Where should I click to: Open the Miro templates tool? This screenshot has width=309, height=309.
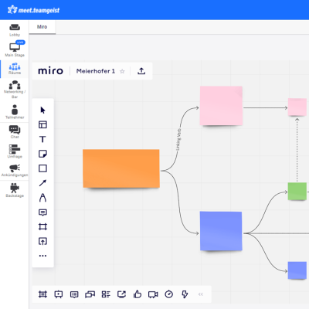coord(42,124)
